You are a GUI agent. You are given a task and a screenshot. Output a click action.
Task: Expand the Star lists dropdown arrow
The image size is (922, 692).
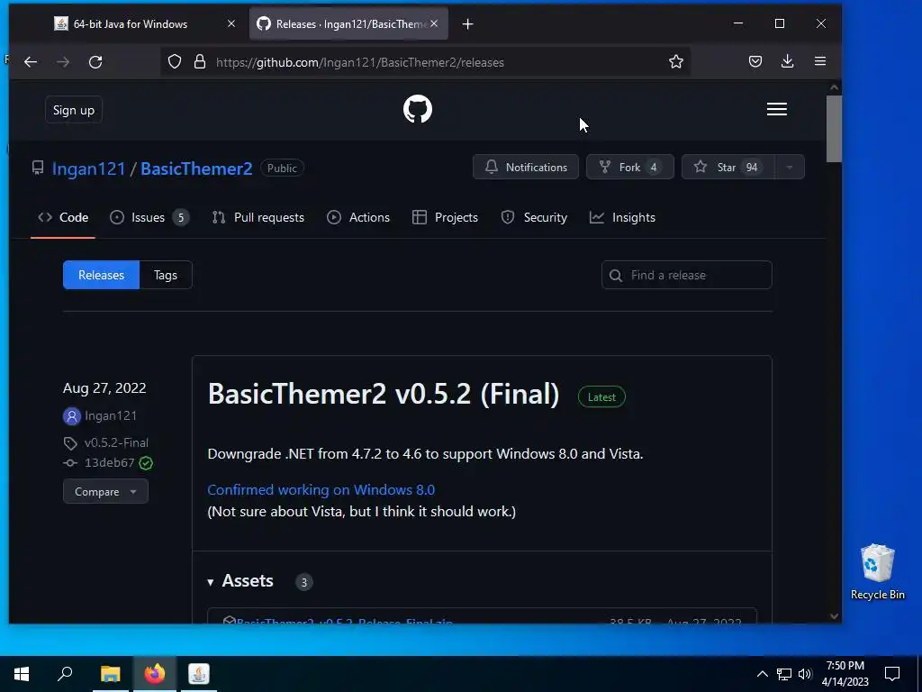click(x=789, y=167)
